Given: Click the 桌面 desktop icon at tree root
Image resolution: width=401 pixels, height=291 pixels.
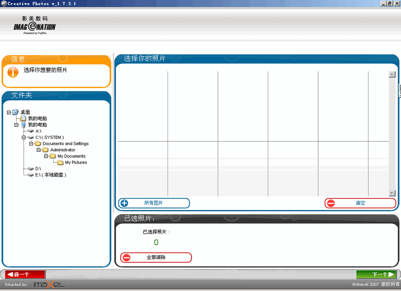Looking at the screenshot, I should pyautogui.click(x=15, y=113).
